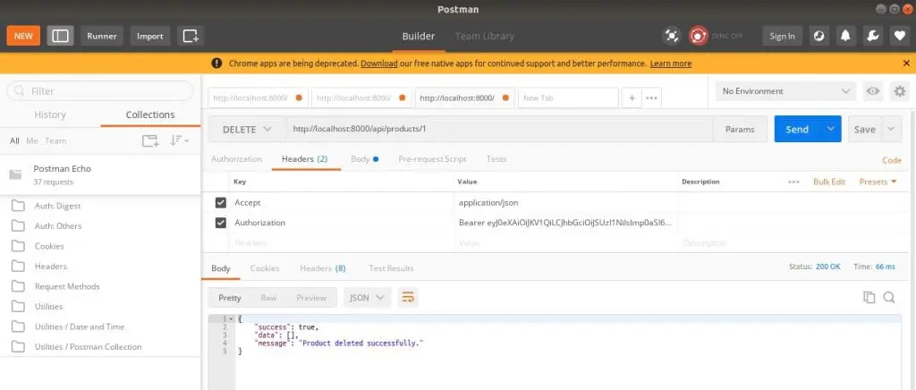Open the tab options ellipsis menu

pos(651,98)
